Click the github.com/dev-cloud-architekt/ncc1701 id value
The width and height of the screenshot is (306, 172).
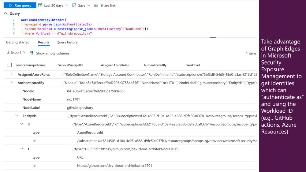click(114, 166)
